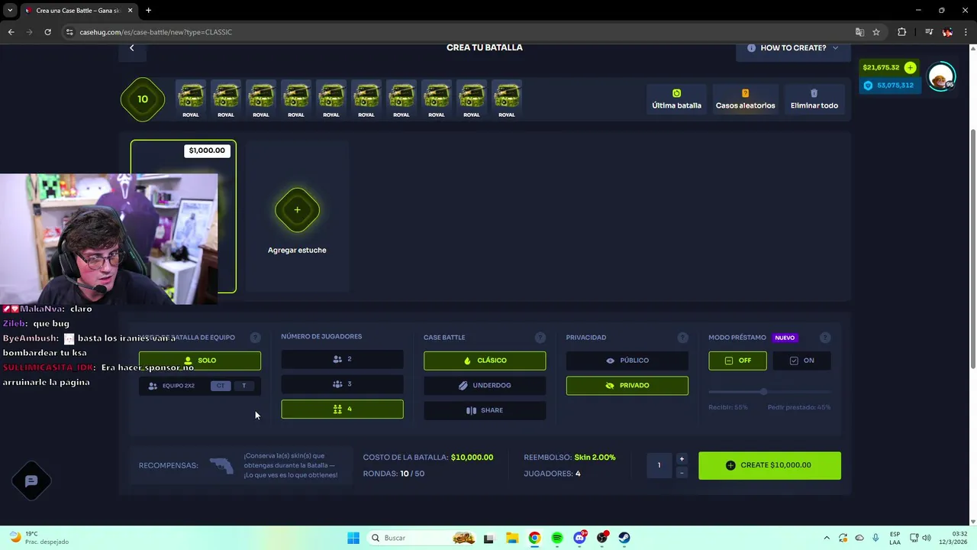Set number of players to 4
Image resolution: width=977 pixels, height=550 pixels.
point(342,409)
